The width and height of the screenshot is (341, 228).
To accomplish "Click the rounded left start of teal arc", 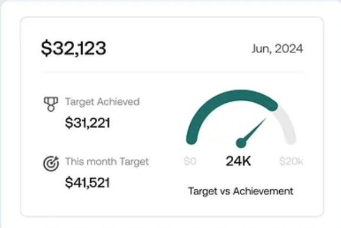I will (x=191, y=139).
